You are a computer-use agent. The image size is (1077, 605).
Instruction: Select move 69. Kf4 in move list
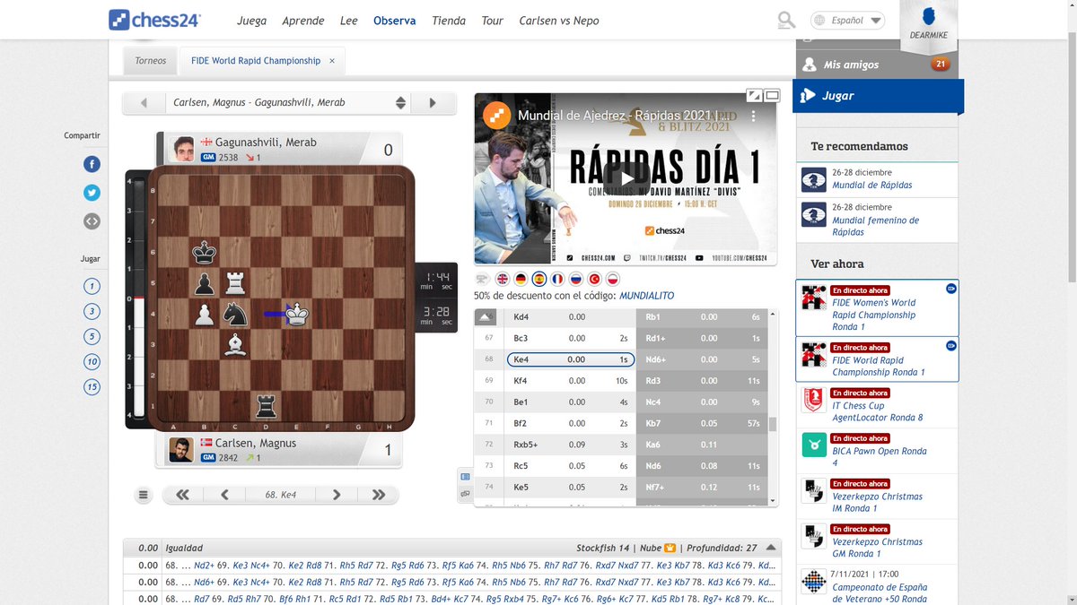click(x=571, y=381)
